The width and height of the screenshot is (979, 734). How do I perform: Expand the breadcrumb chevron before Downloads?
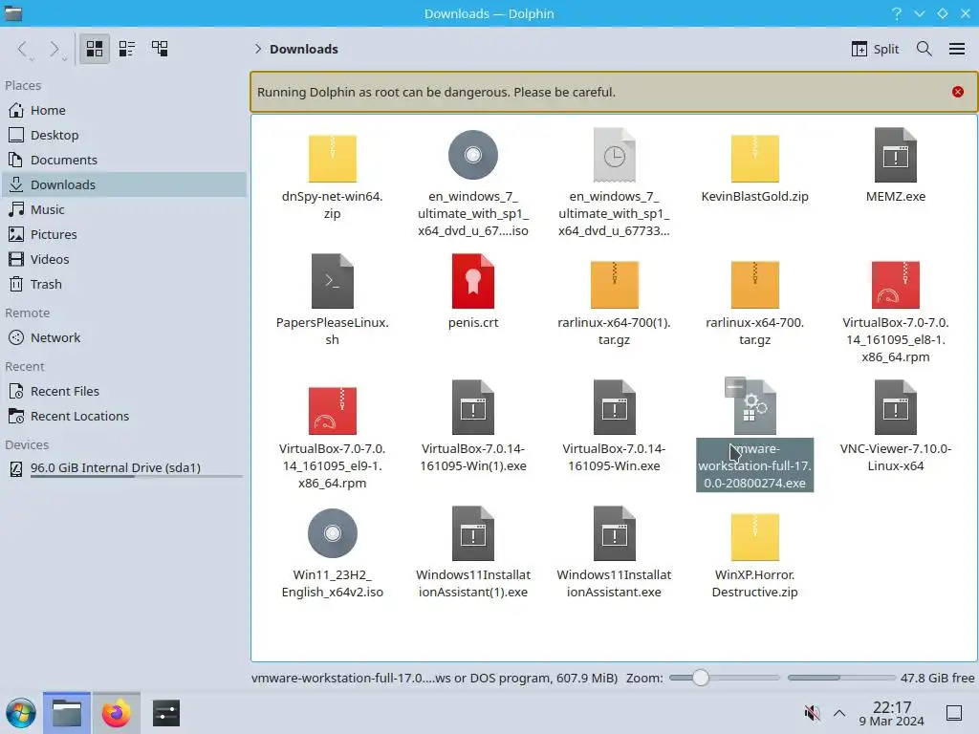pyautogui.click(x=258, y=49)
